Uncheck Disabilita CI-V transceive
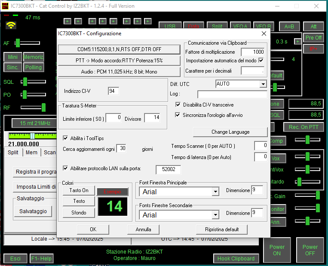Viewport: 328px width, 266px height. click(x=178, y=104)
